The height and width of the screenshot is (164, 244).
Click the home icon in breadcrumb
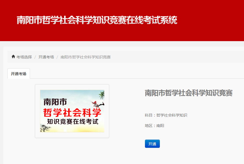point(13,57)
